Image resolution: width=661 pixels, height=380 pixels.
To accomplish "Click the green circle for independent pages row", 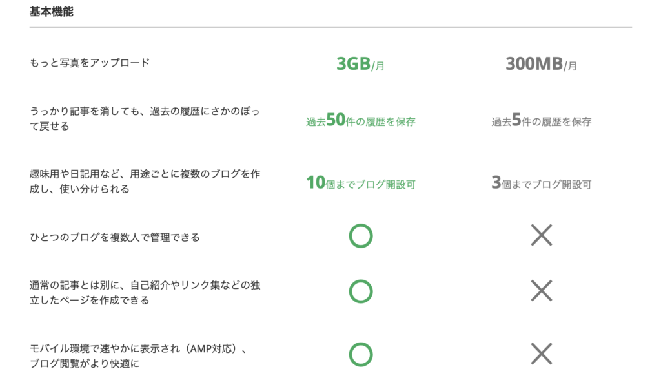I will click(x=361, y=291).
